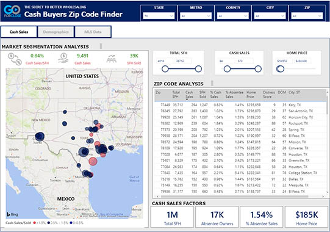This screenshot has height=232, width=330.
Task: Open the State dropdown
Action: click(159, 16)
